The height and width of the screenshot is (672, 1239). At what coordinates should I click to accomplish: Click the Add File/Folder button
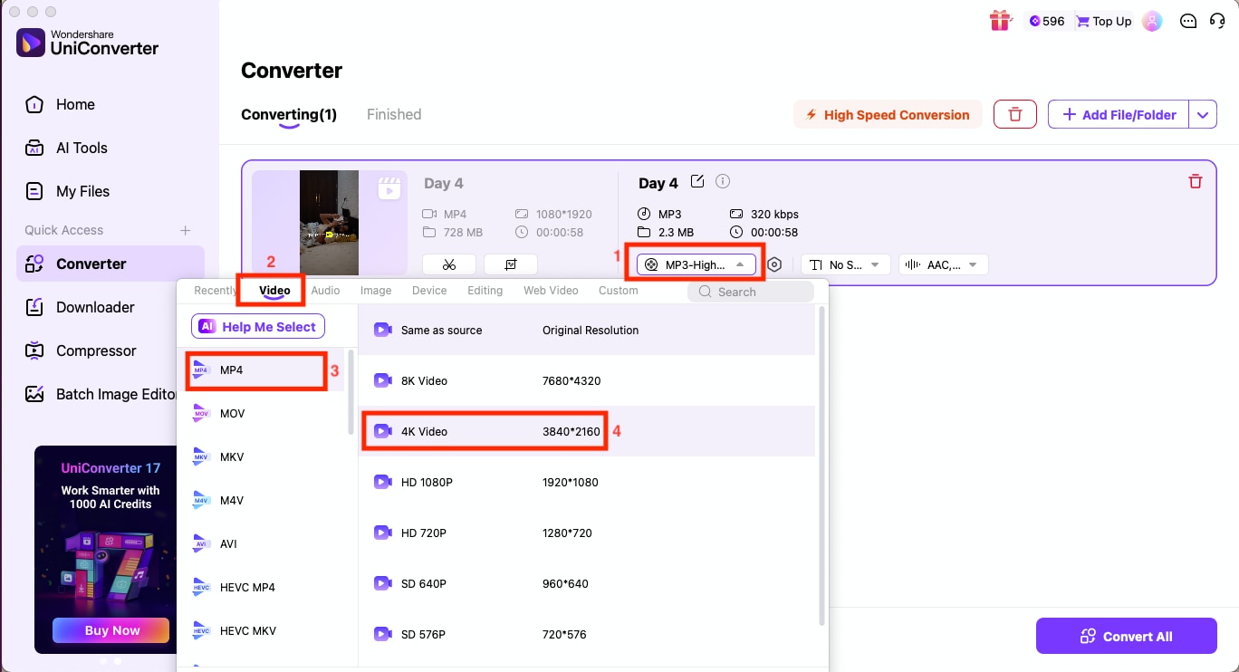click(1119, 114)
